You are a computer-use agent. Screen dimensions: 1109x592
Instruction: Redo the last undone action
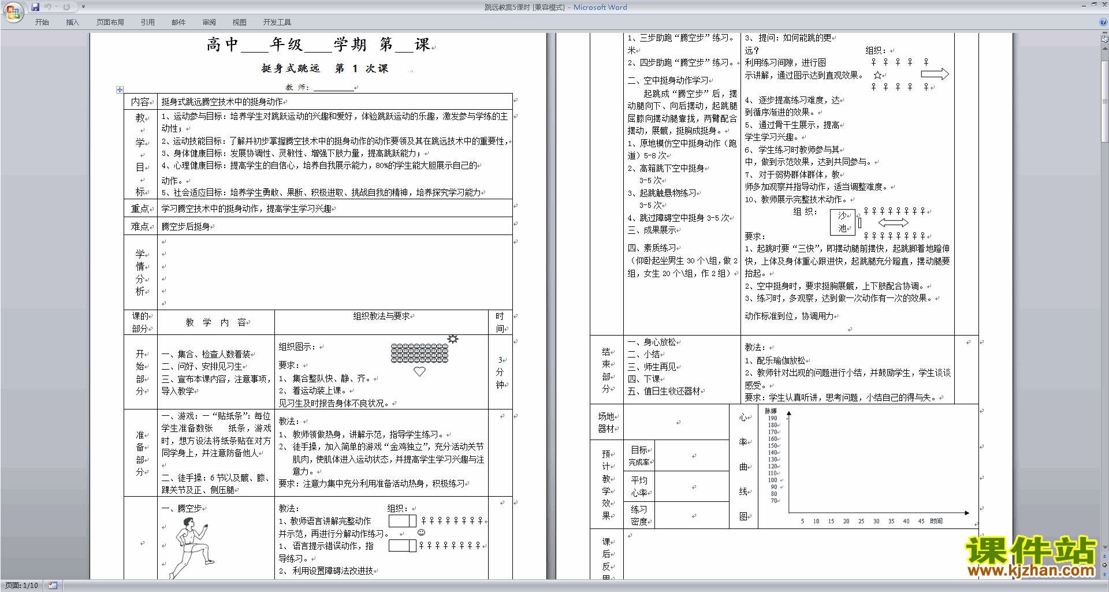pos(66,7)
